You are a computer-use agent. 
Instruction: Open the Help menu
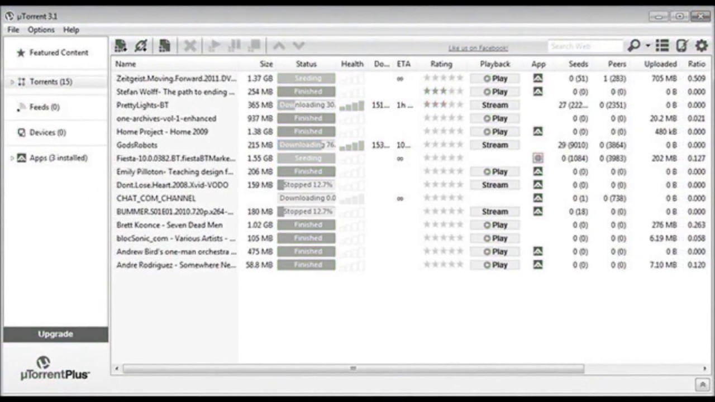[x=71, y=30]
